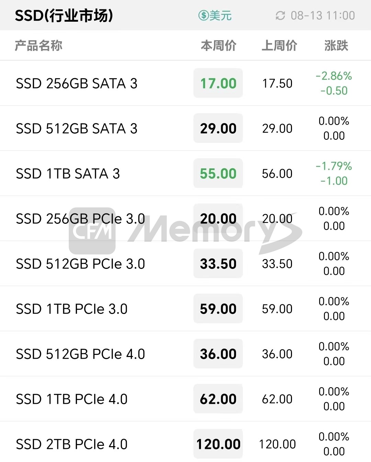
Task: Tap the 36.00 current price badge
Action: pyautogui.click(x=218, y=354)
